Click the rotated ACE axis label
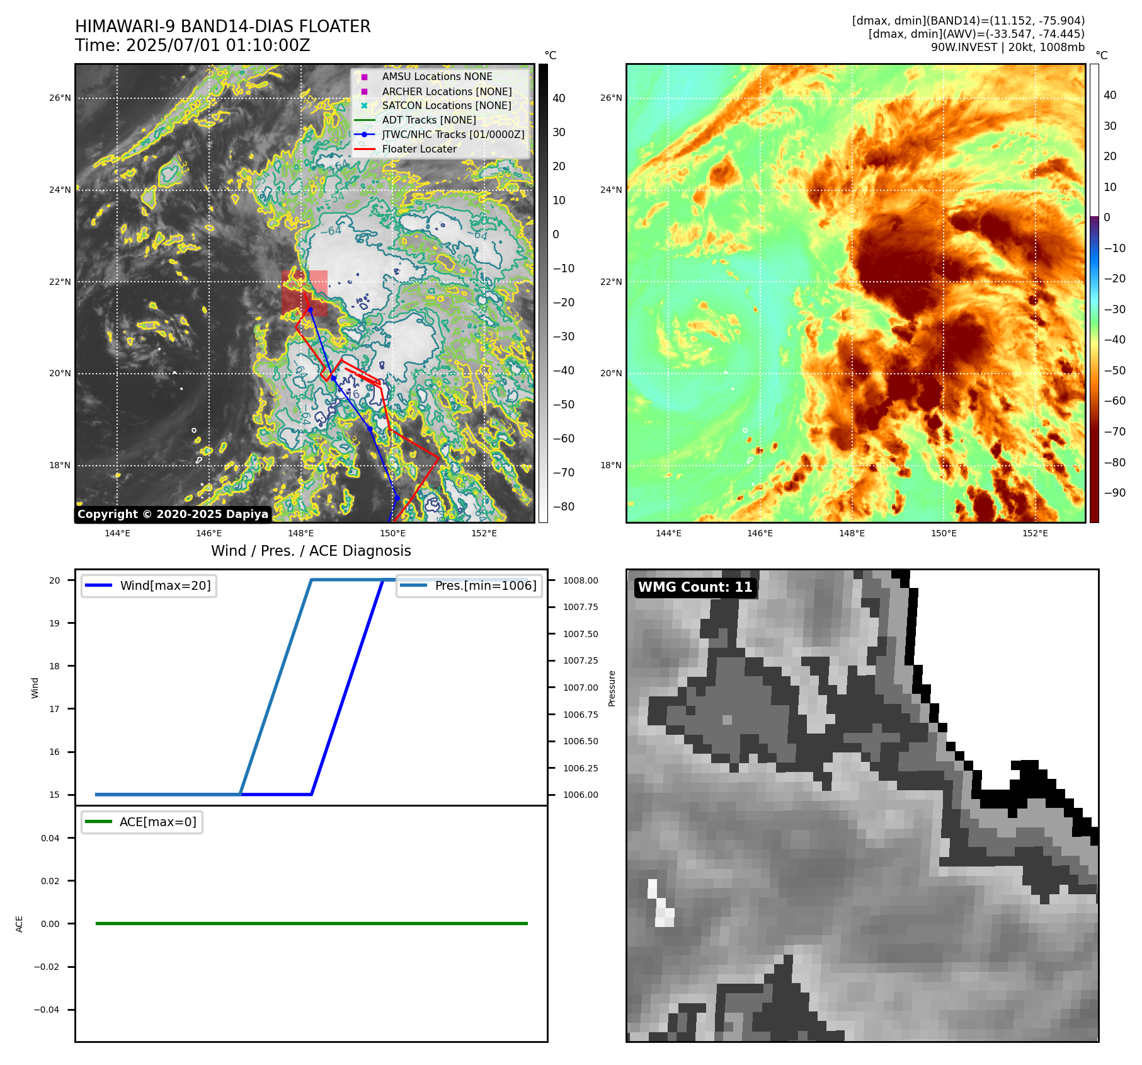Image resolution: width=1142 pixels, height=1065 pixels. click(20, 924)
